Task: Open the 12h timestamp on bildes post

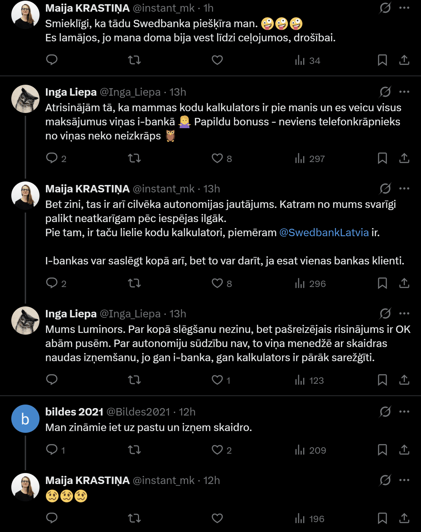Action: 187,412
